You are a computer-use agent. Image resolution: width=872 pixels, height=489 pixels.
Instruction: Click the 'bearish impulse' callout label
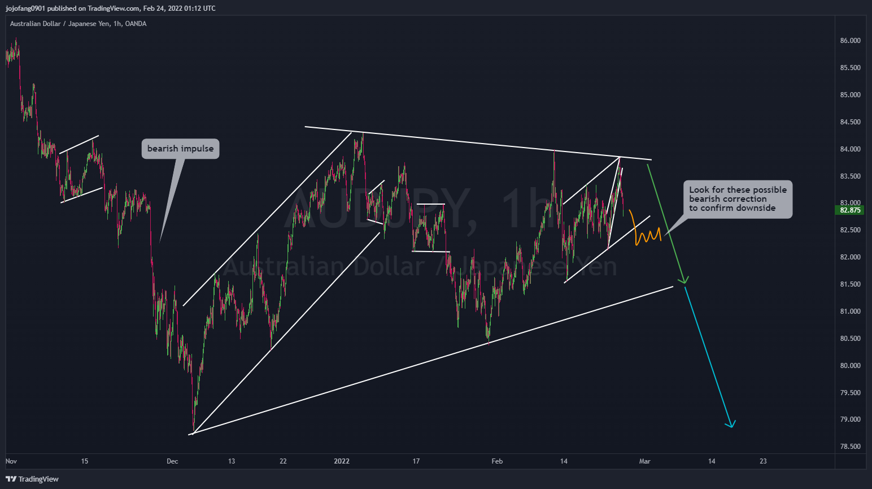[180, 149]
